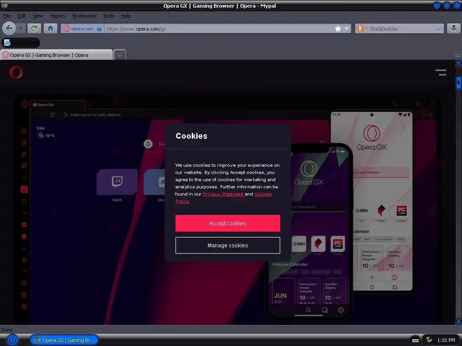
Task: Open the History menu
Action: point(58,16)
